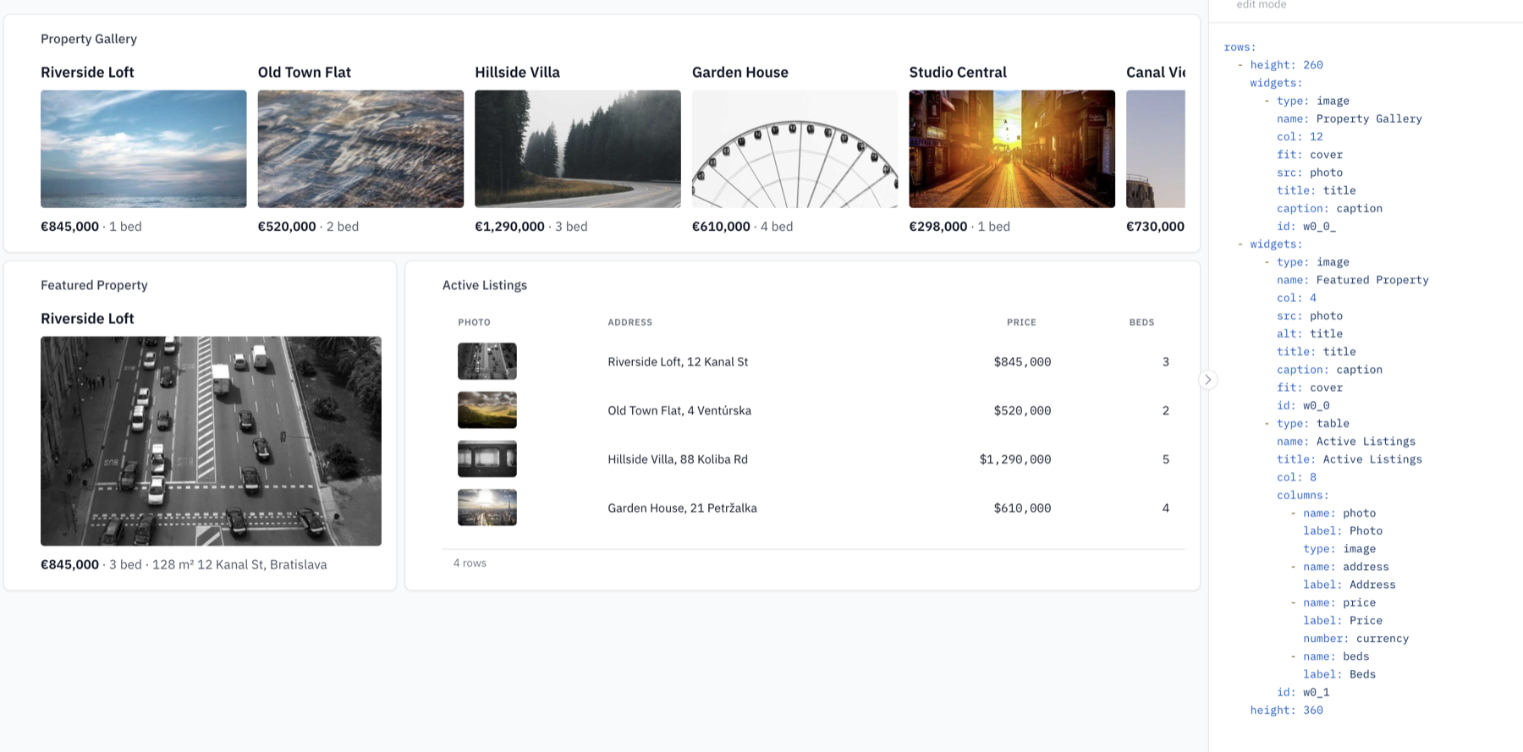
Task: Place cursor on "id: w0_1" YAML line
Action: [1303, 692]
